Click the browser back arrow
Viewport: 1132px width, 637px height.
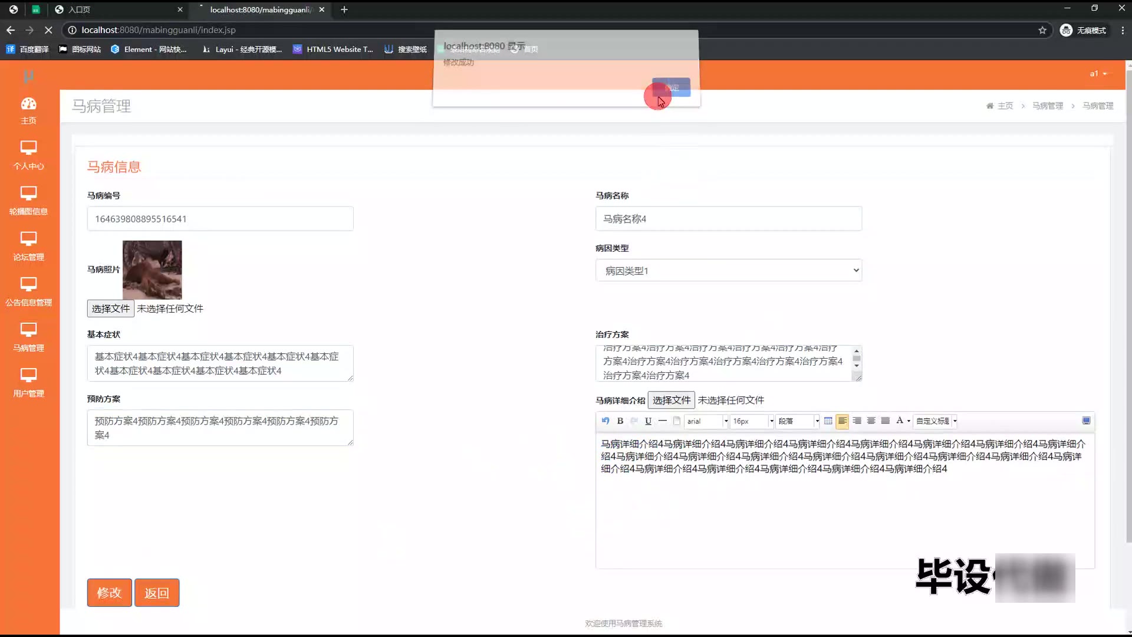click(x=11, y=30)
